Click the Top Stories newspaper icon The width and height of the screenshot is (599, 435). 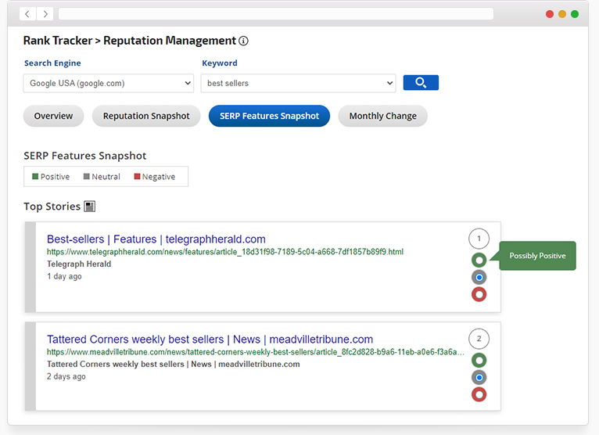[x=90, y=207]
